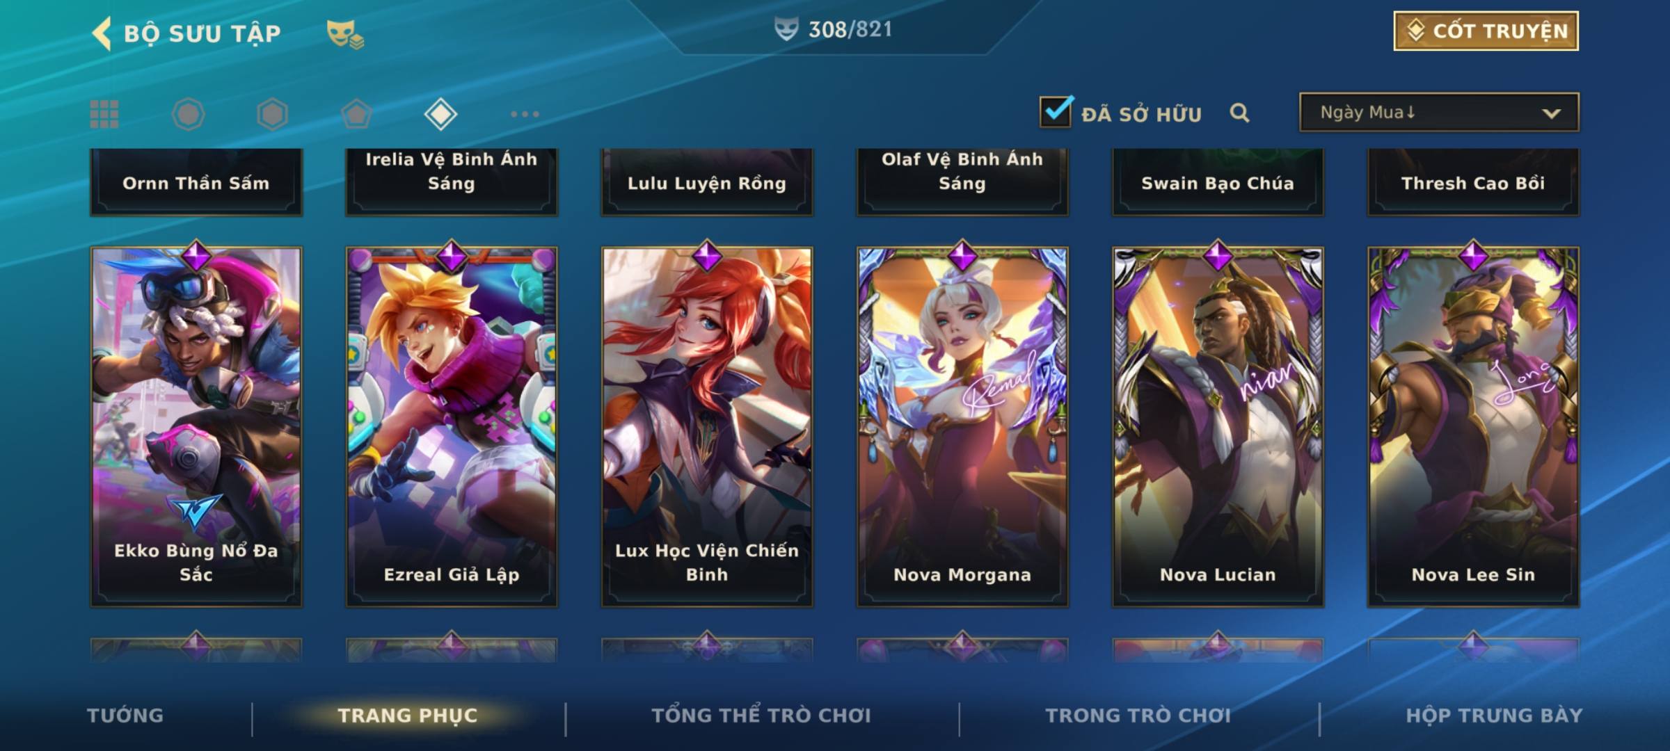This screenshot has height=751, width=1670.
Task: Switch to the Tướng tab
Action: (x=125, y=716)
